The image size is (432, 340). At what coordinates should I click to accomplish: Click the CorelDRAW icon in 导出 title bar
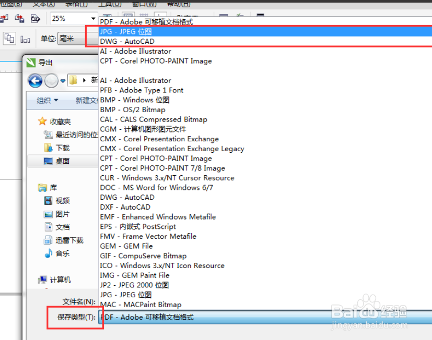coord(31,63)
